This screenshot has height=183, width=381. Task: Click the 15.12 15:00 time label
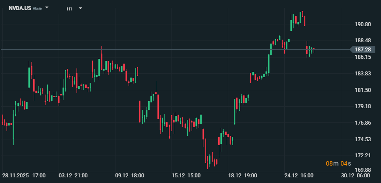coord(186,176)
